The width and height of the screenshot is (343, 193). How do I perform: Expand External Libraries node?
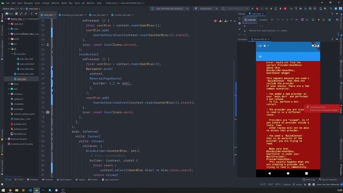[6, 139]
